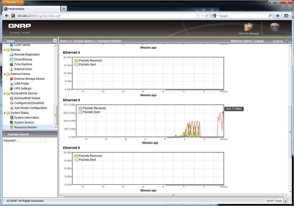Screen dimensions: 294x206
Task: Select UPS Settings in the tree
Action: [x=23, y=89]
